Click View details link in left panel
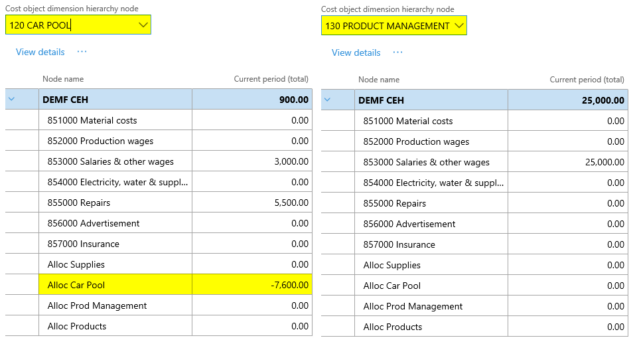Viewport: 635px width, 342px height. (40, 52)
